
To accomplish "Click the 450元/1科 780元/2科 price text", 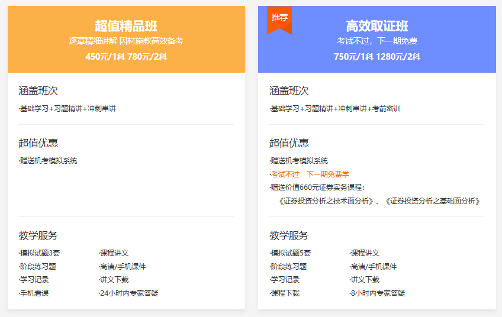I will [126, 57].
